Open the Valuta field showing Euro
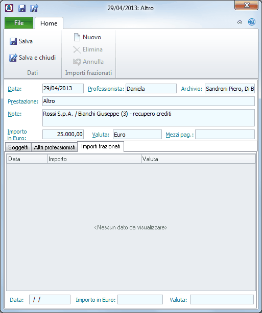This screenshot has width=262, height=313. coord(137,135)
